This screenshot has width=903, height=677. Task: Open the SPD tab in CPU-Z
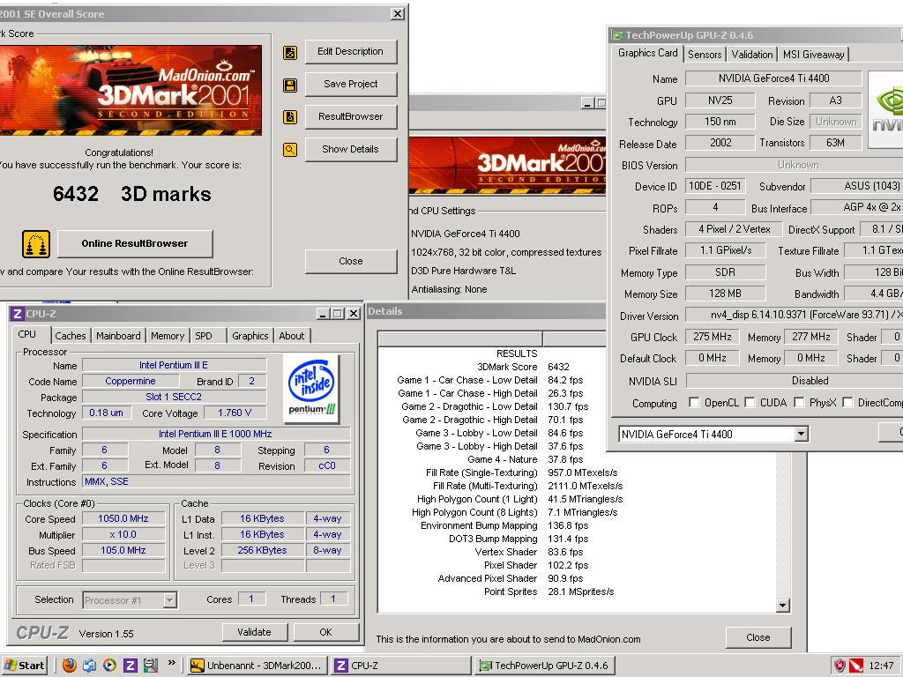[x=204, y=336]
